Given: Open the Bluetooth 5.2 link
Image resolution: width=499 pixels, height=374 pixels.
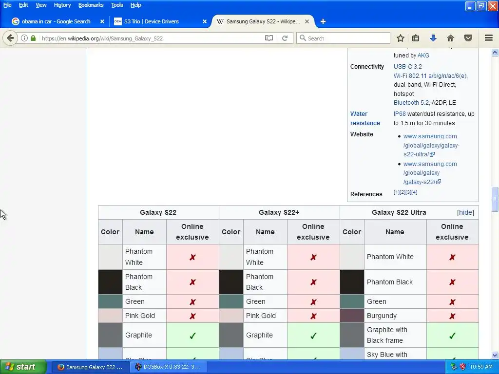Looking at the screenshot, I should tap(411, 103).
